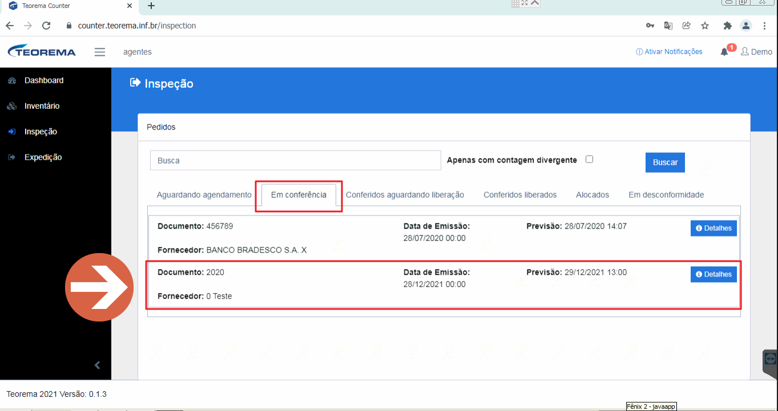Open Detalhes for document 2020
The height and width of the screenshot is (411, 778).
coord(713,274)
